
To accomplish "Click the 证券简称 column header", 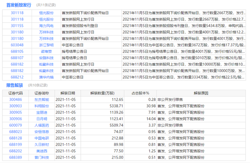I will coord(42,93).
